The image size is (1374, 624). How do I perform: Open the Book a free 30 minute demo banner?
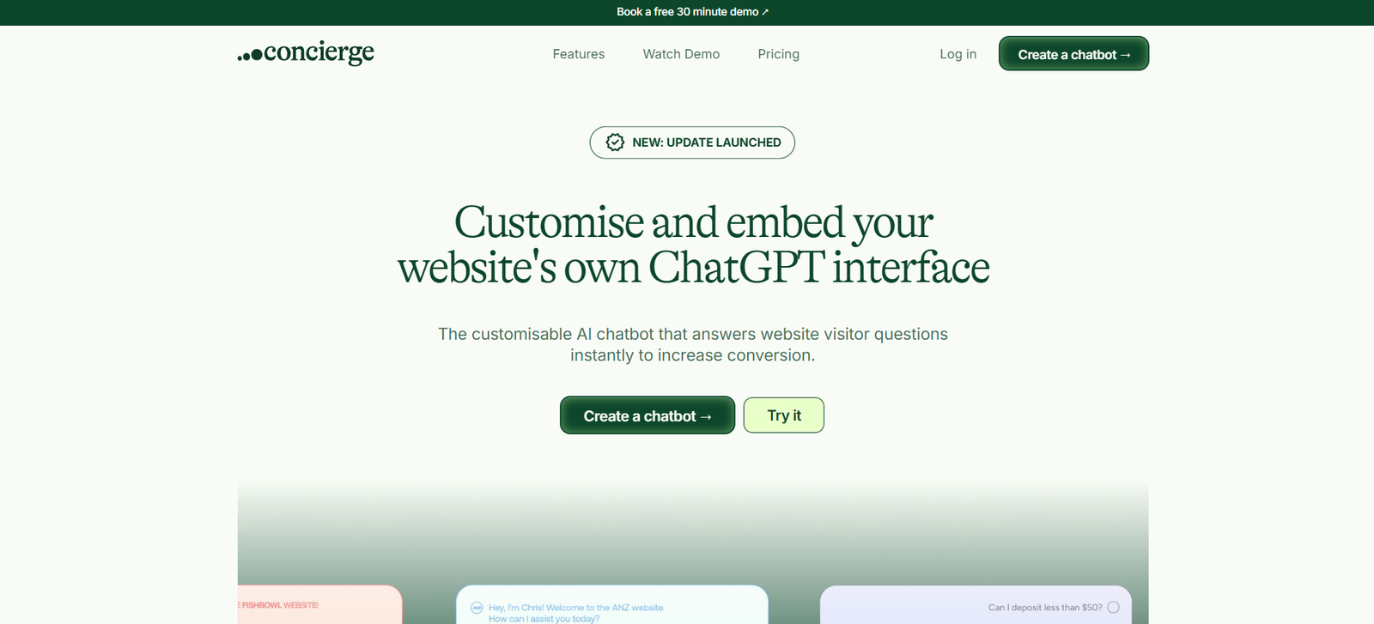692,12
